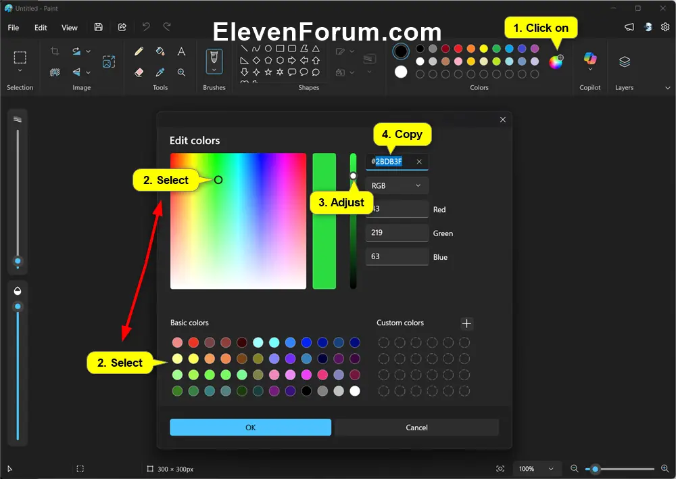
Task: Click the Copilot icon
Action: [x=590, y=58]
